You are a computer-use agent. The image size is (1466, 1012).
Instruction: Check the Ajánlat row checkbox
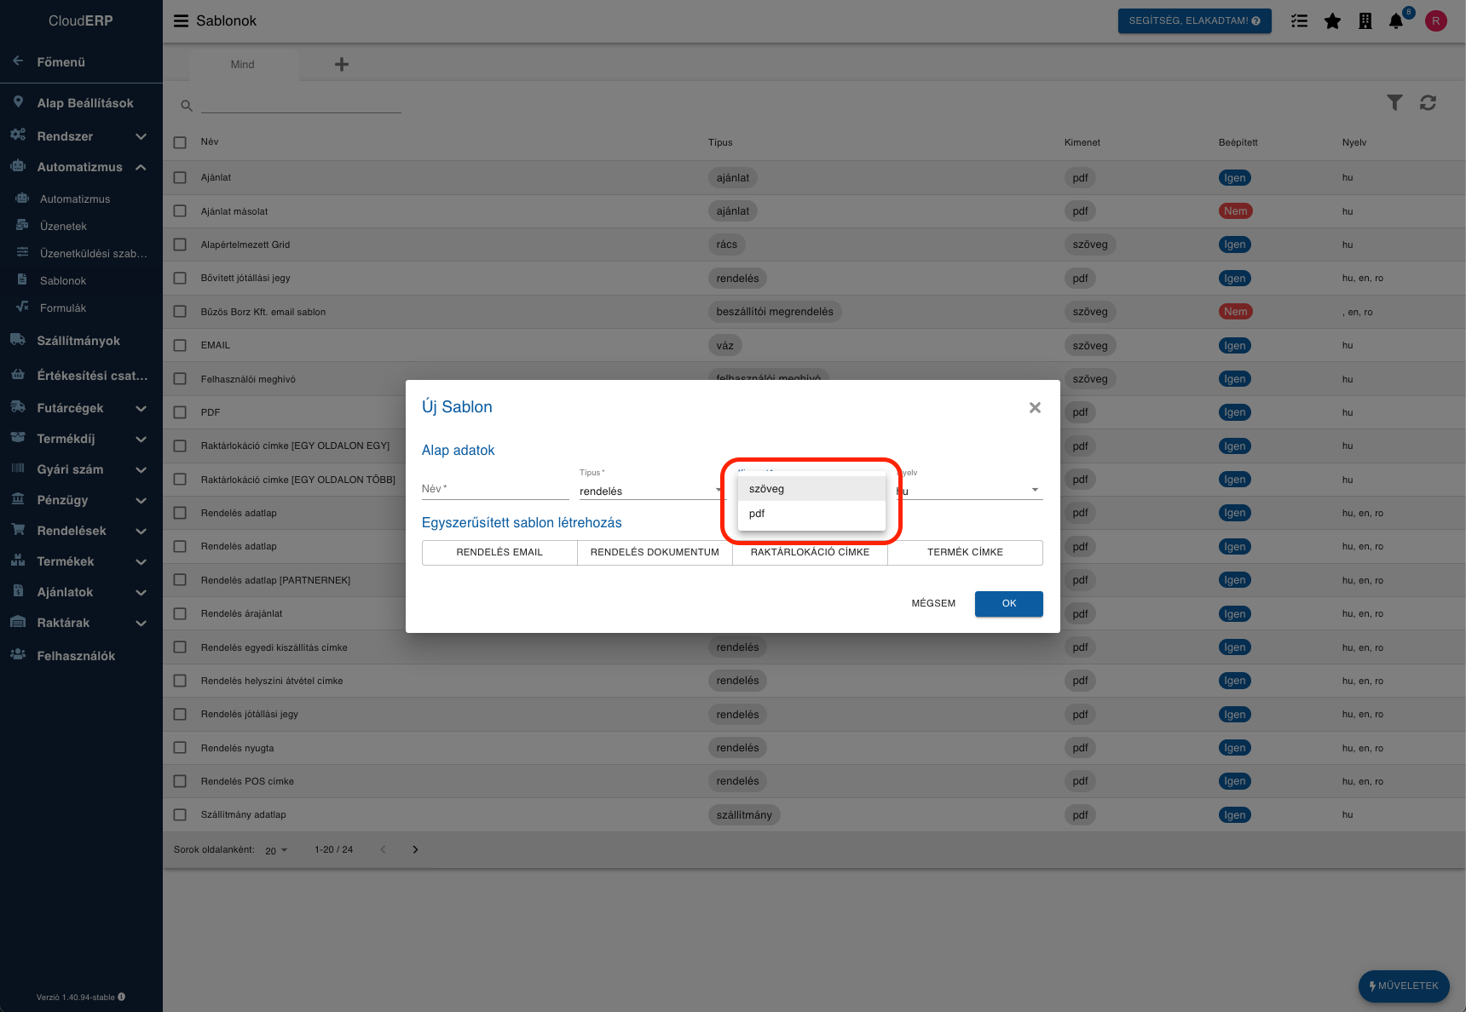(x=180, y=178)
